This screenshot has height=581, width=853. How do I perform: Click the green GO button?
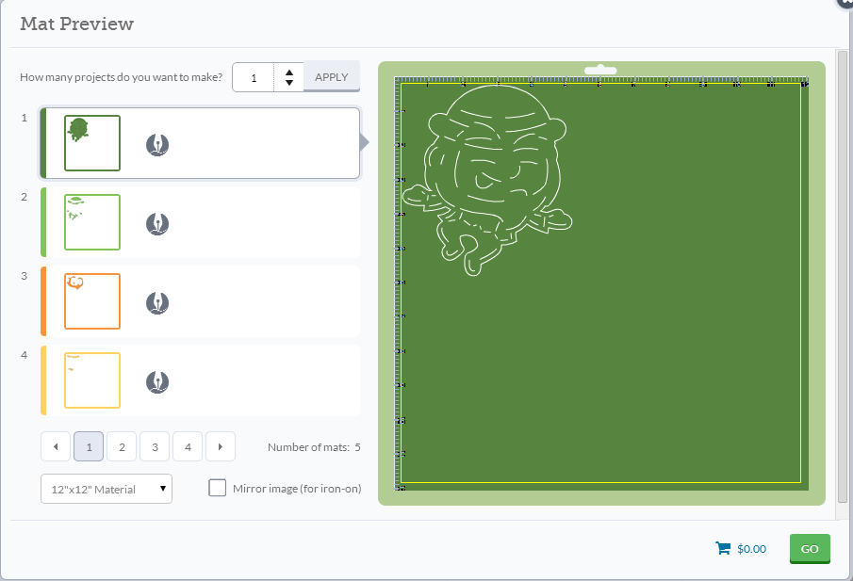[x=810, y=548]
